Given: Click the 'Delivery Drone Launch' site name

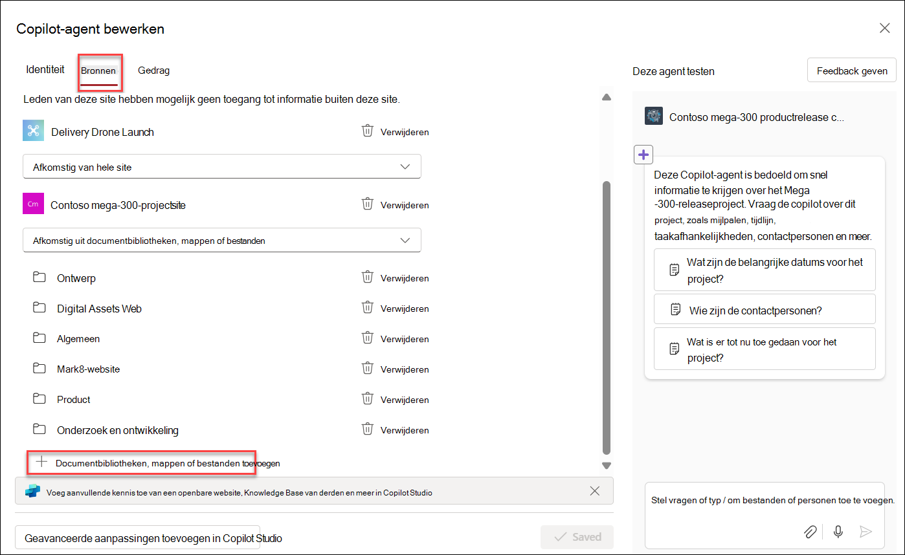Looking at the screenshot, I should click(x=102, y=132).
